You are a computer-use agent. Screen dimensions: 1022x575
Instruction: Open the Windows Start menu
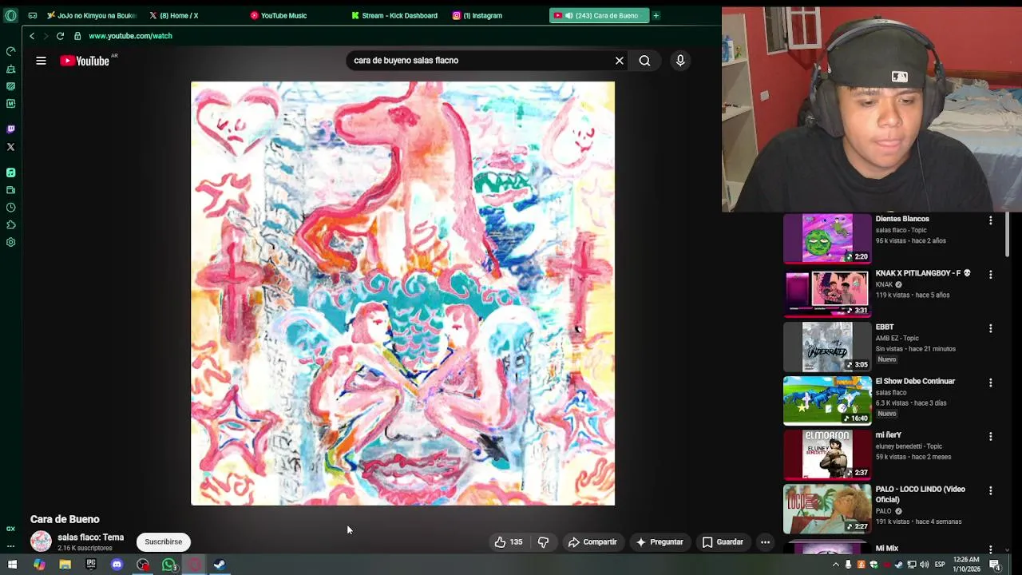pos(12,565)
